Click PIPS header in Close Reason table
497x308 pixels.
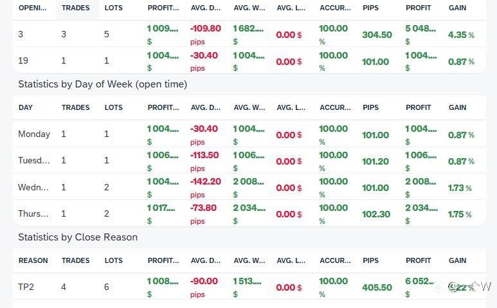pyautogui.click(x=370, y=260)
